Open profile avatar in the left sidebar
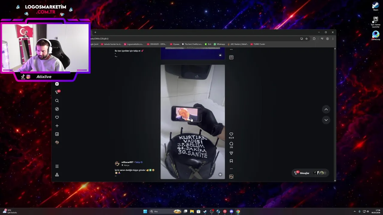 point(57,142)
